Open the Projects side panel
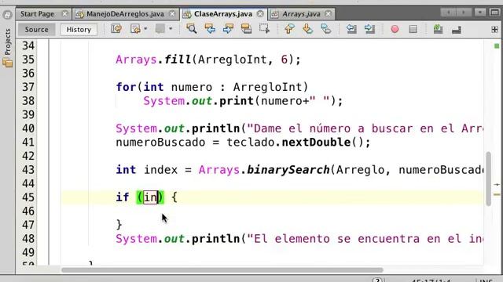503x282 pixels. point(8,42)
